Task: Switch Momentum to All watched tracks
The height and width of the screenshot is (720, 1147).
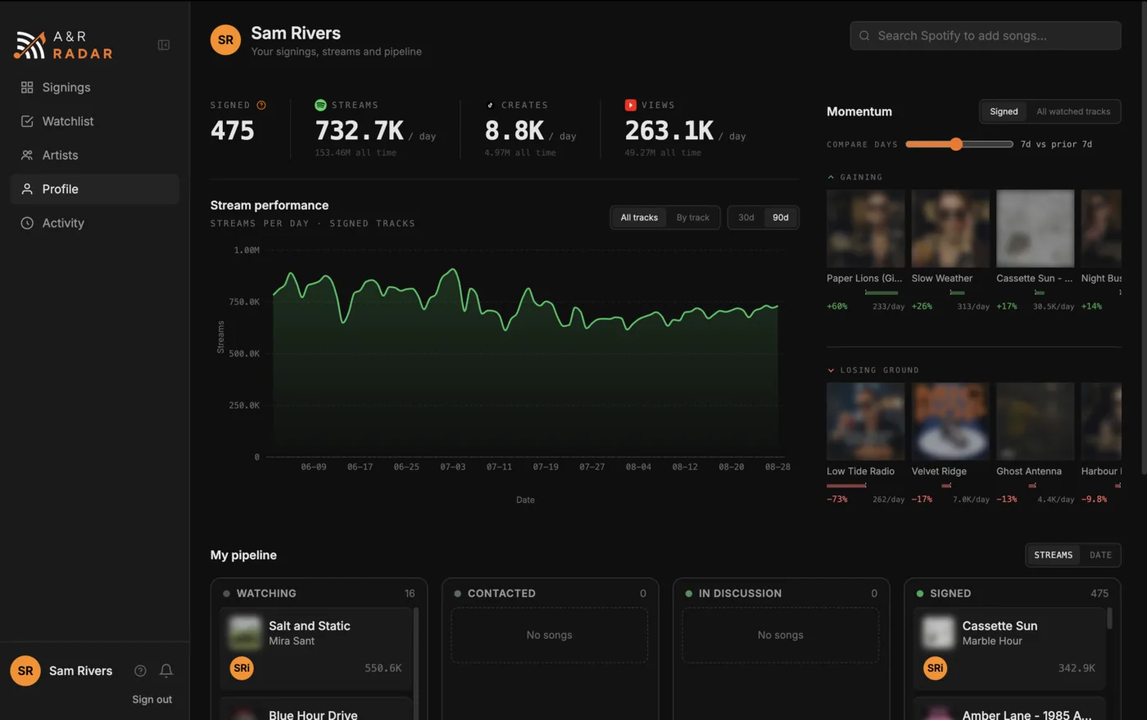Action: click(1073, 111)
